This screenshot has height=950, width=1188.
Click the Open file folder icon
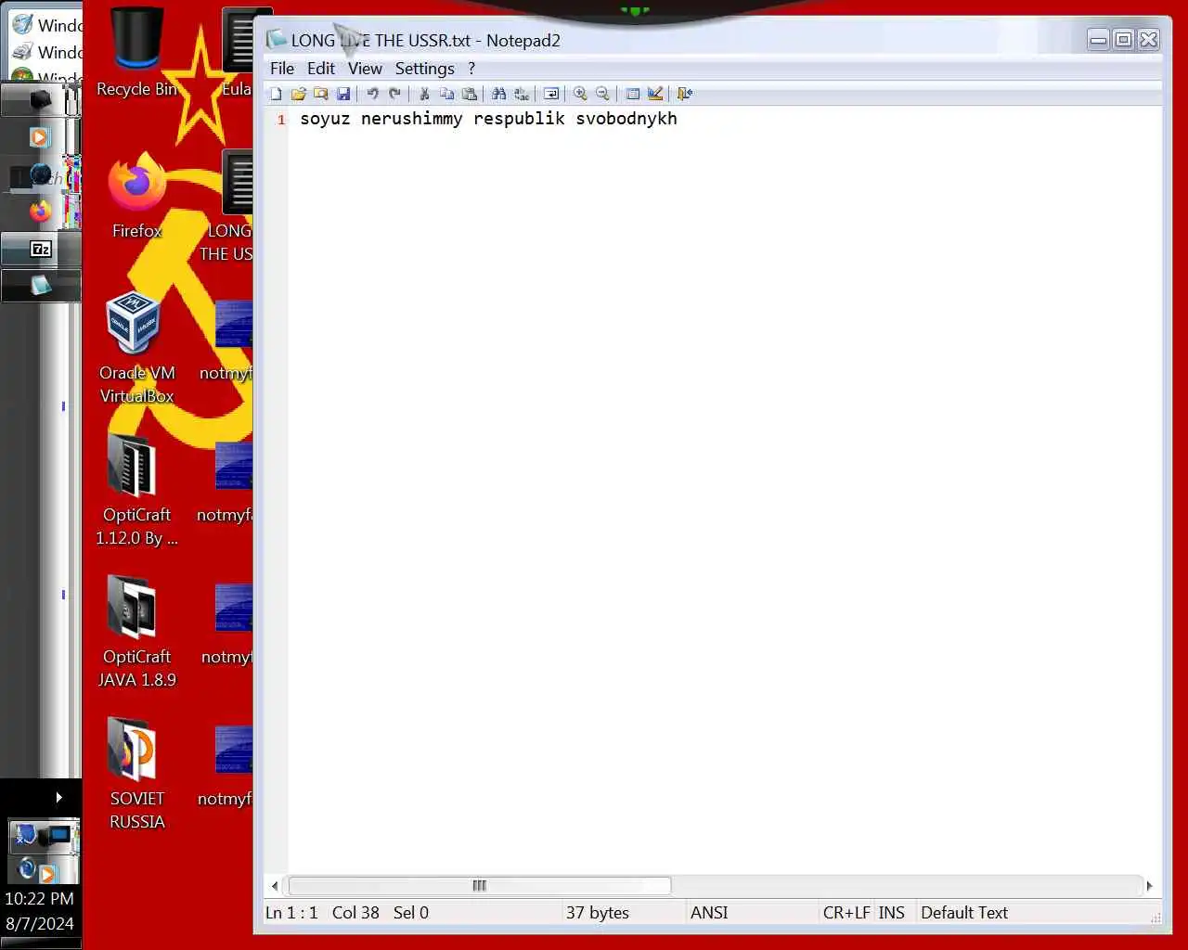pyautogui.click(x=299, y=94)
